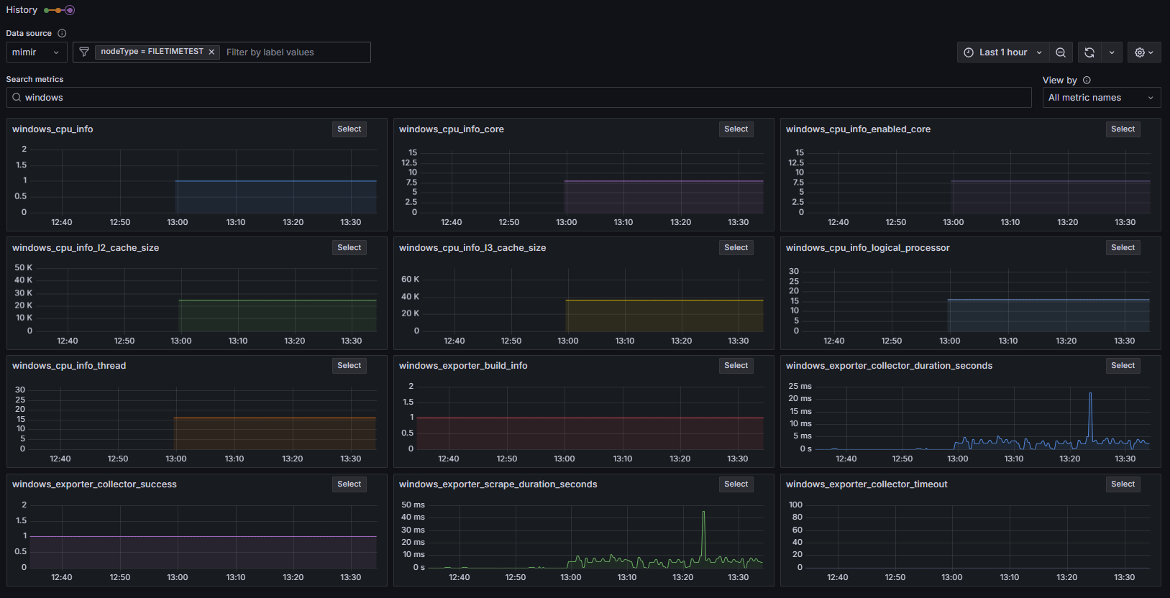Refresh the dashboard data
Viewport: 1170px width, 598px height.
point(1089,52)
